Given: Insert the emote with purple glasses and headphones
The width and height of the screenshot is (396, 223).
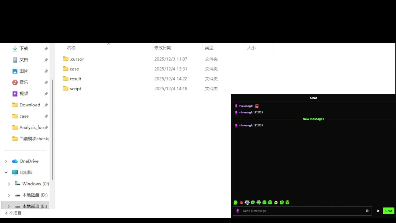Looking at the screenshot, I should pos(247,203).
